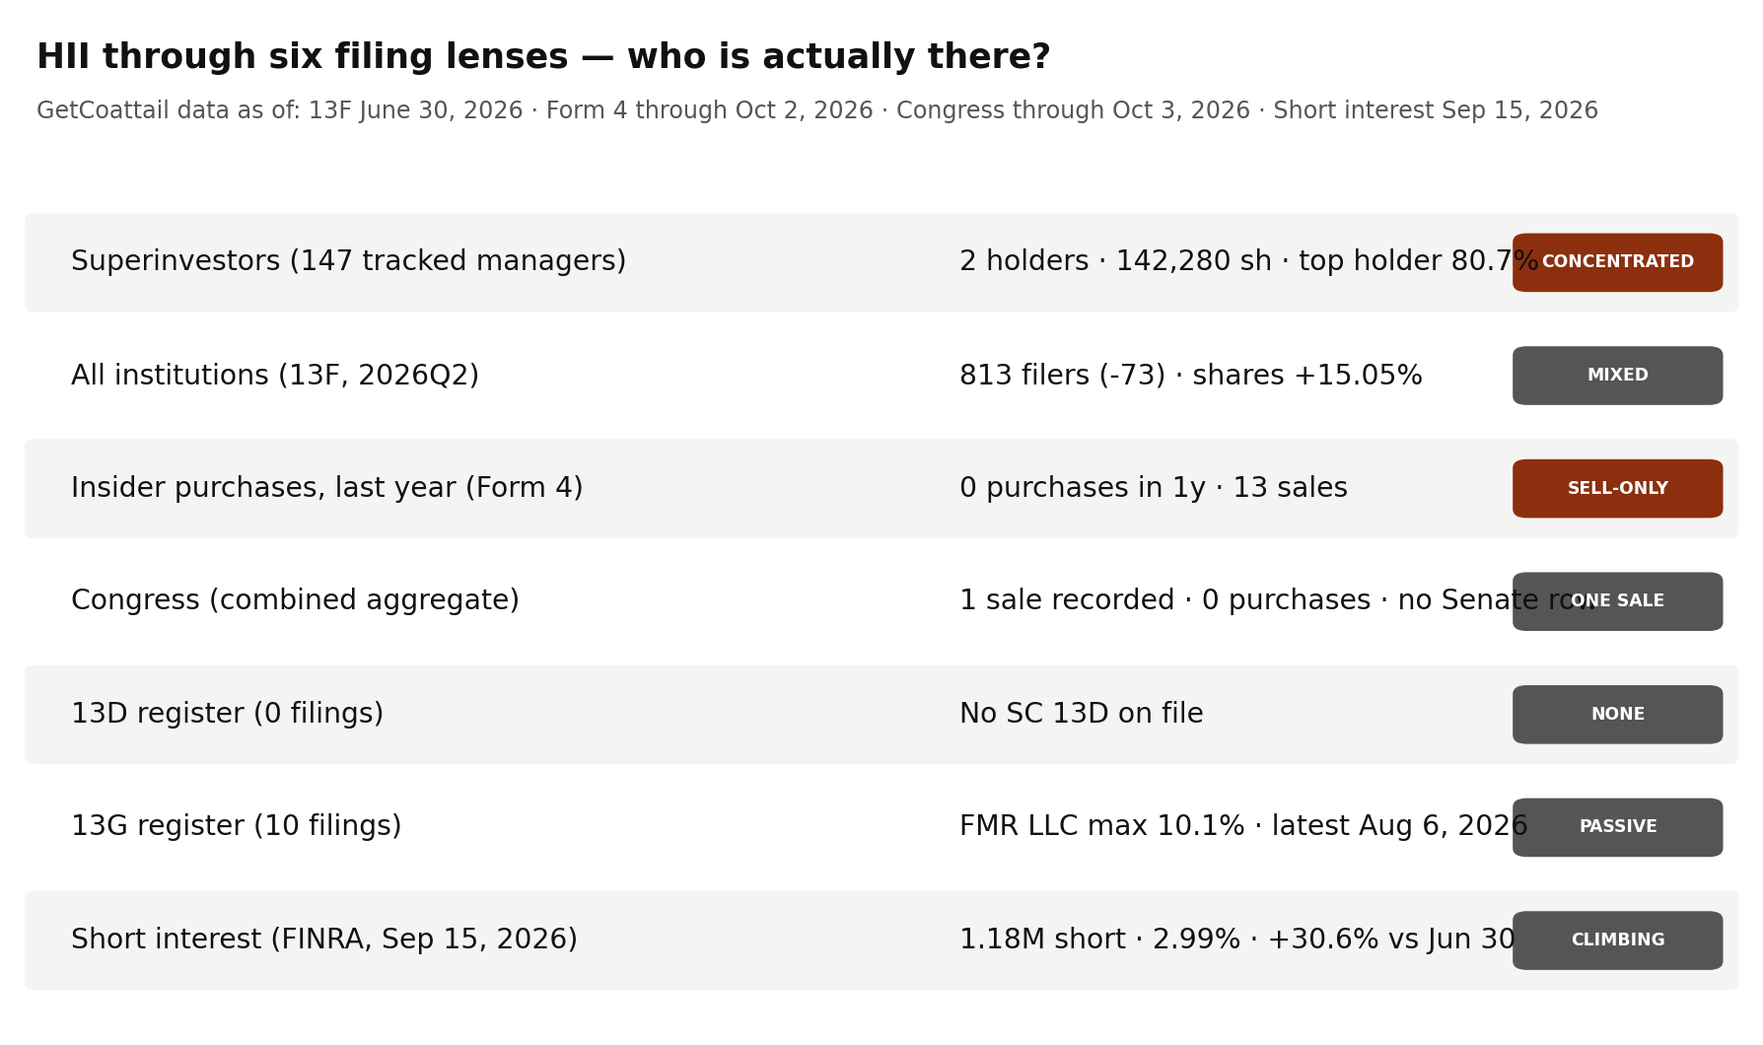Click the SELL-ONLY status badge
This screenshot has width=1763, height=1045.
(x=1617, y=489)
